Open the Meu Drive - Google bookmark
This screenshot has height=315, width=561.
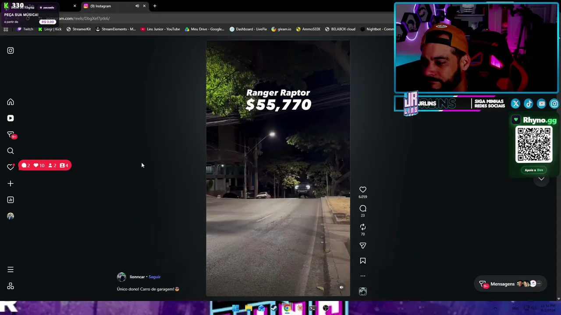coord(205,29)
